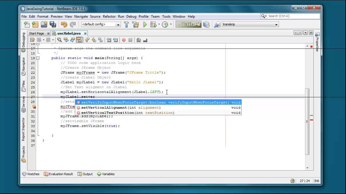Toggle a bookmark on the current line

pos(100,40)
